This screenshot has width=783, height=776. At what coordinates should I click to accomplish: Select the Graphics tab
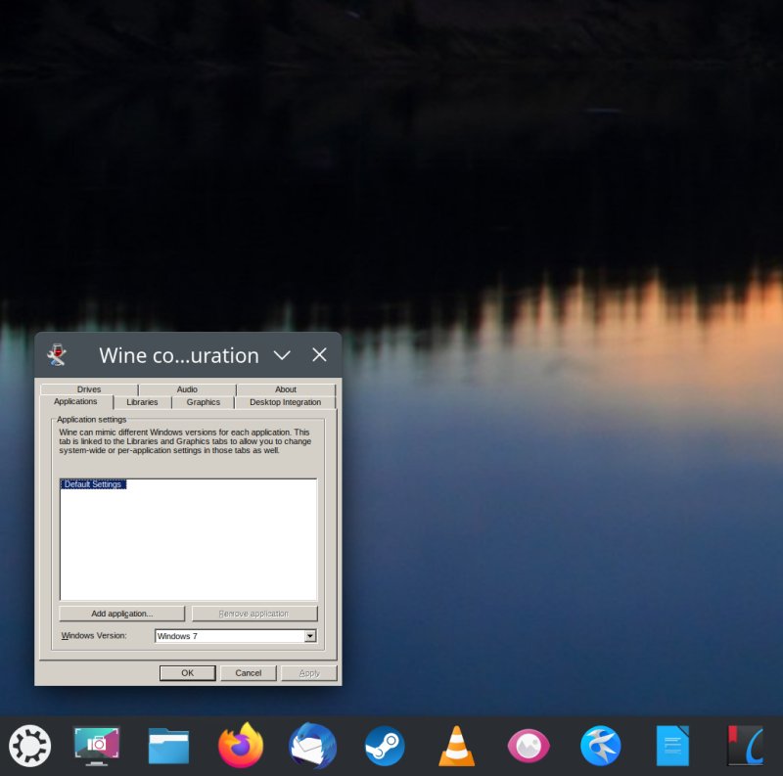pyautogui.click(x=204, y=402)
